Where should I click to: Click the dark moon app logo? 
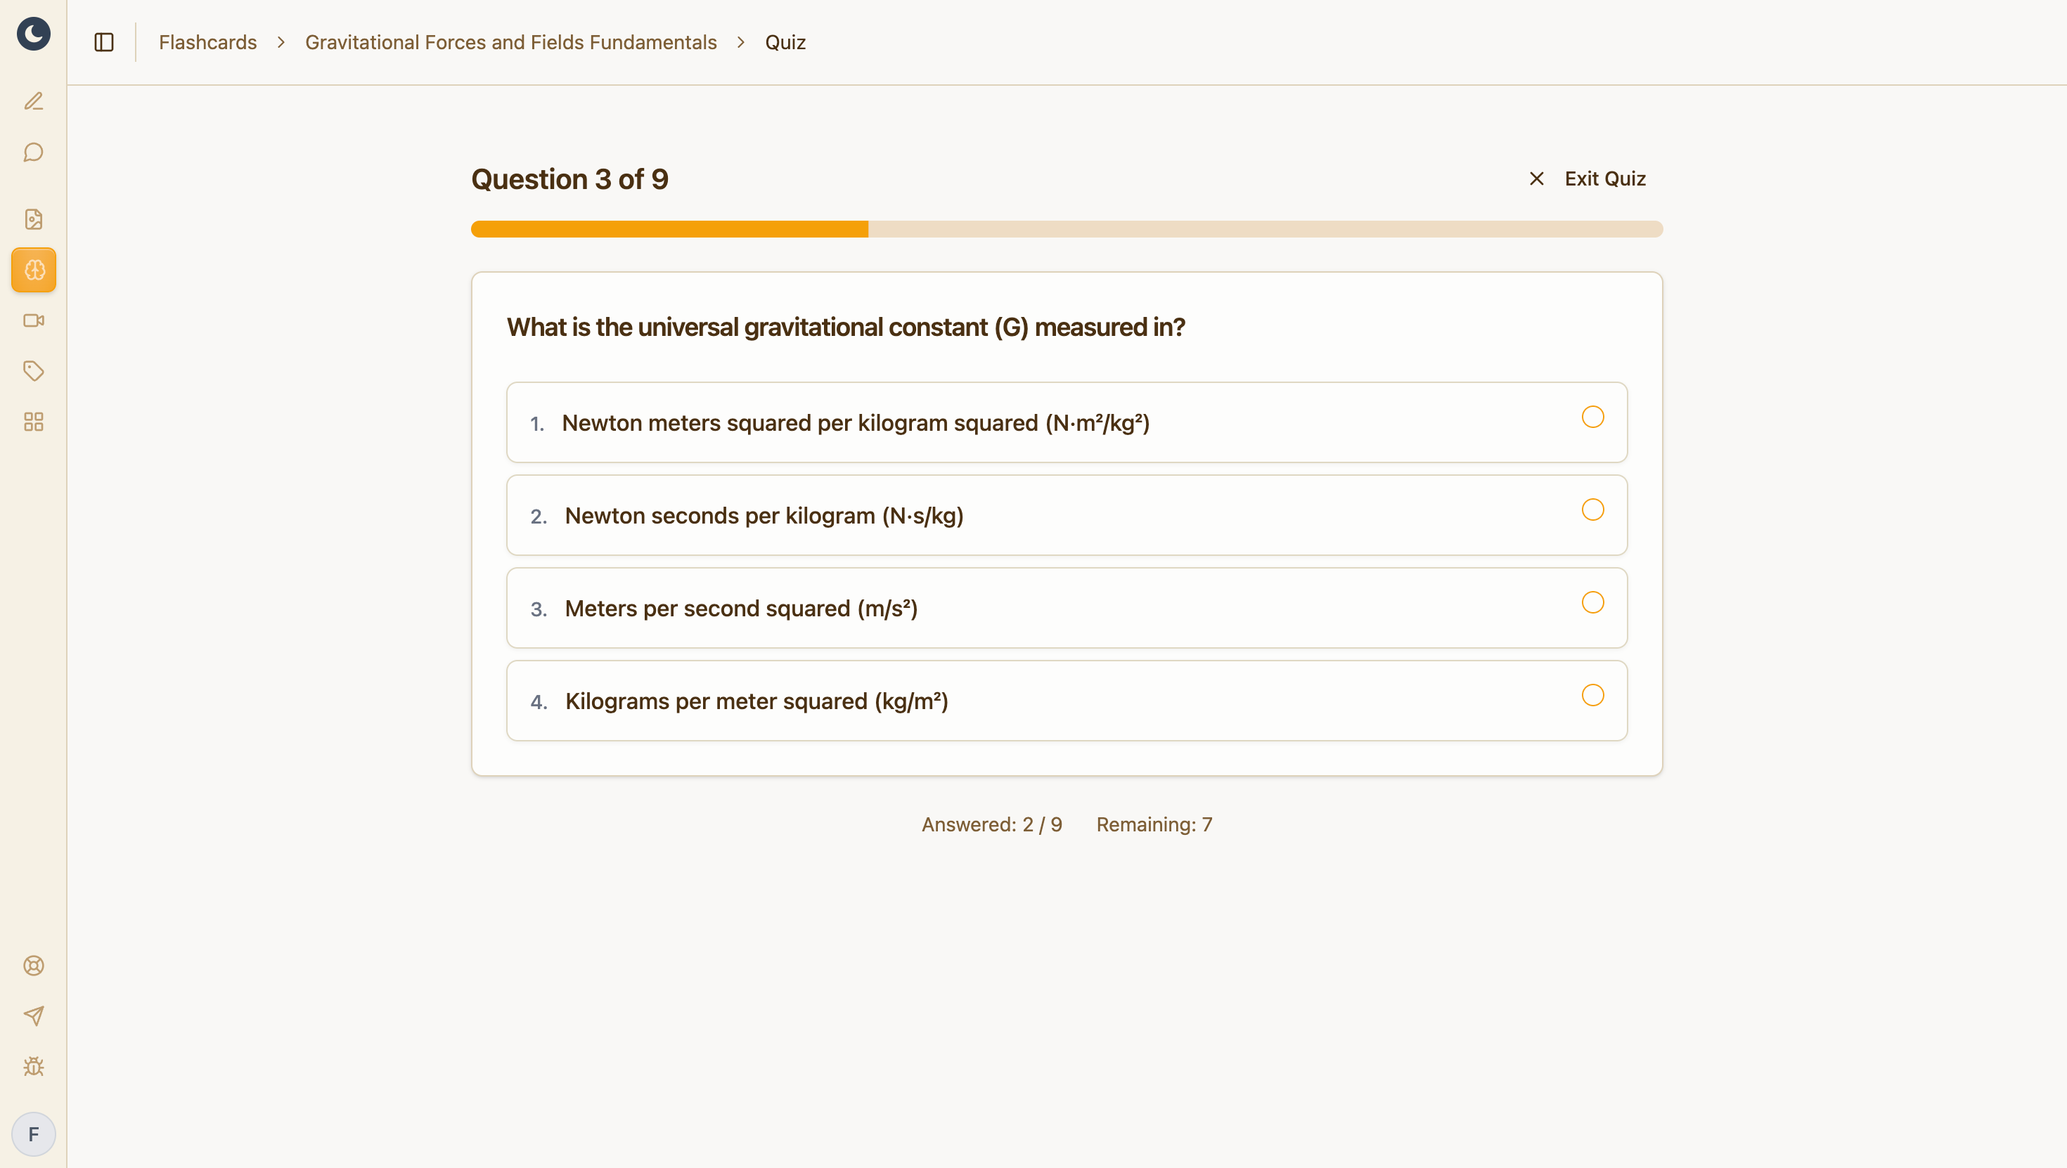(x=33, y=34)
